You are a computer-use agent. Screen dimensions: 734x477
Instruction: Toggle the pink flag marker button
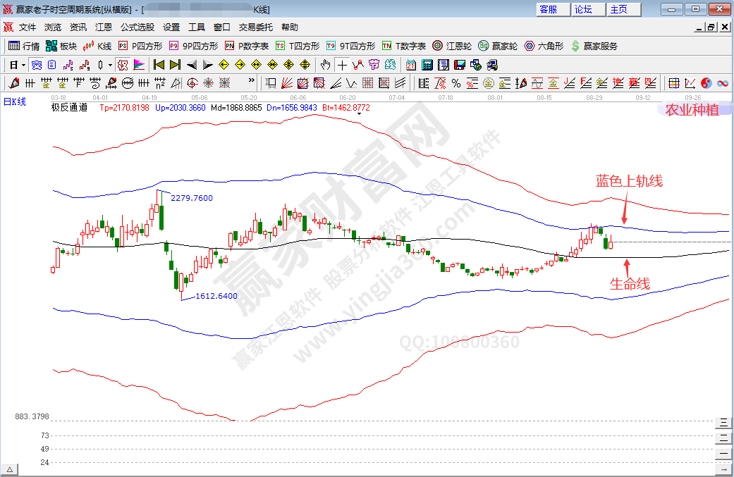[139, 65]
